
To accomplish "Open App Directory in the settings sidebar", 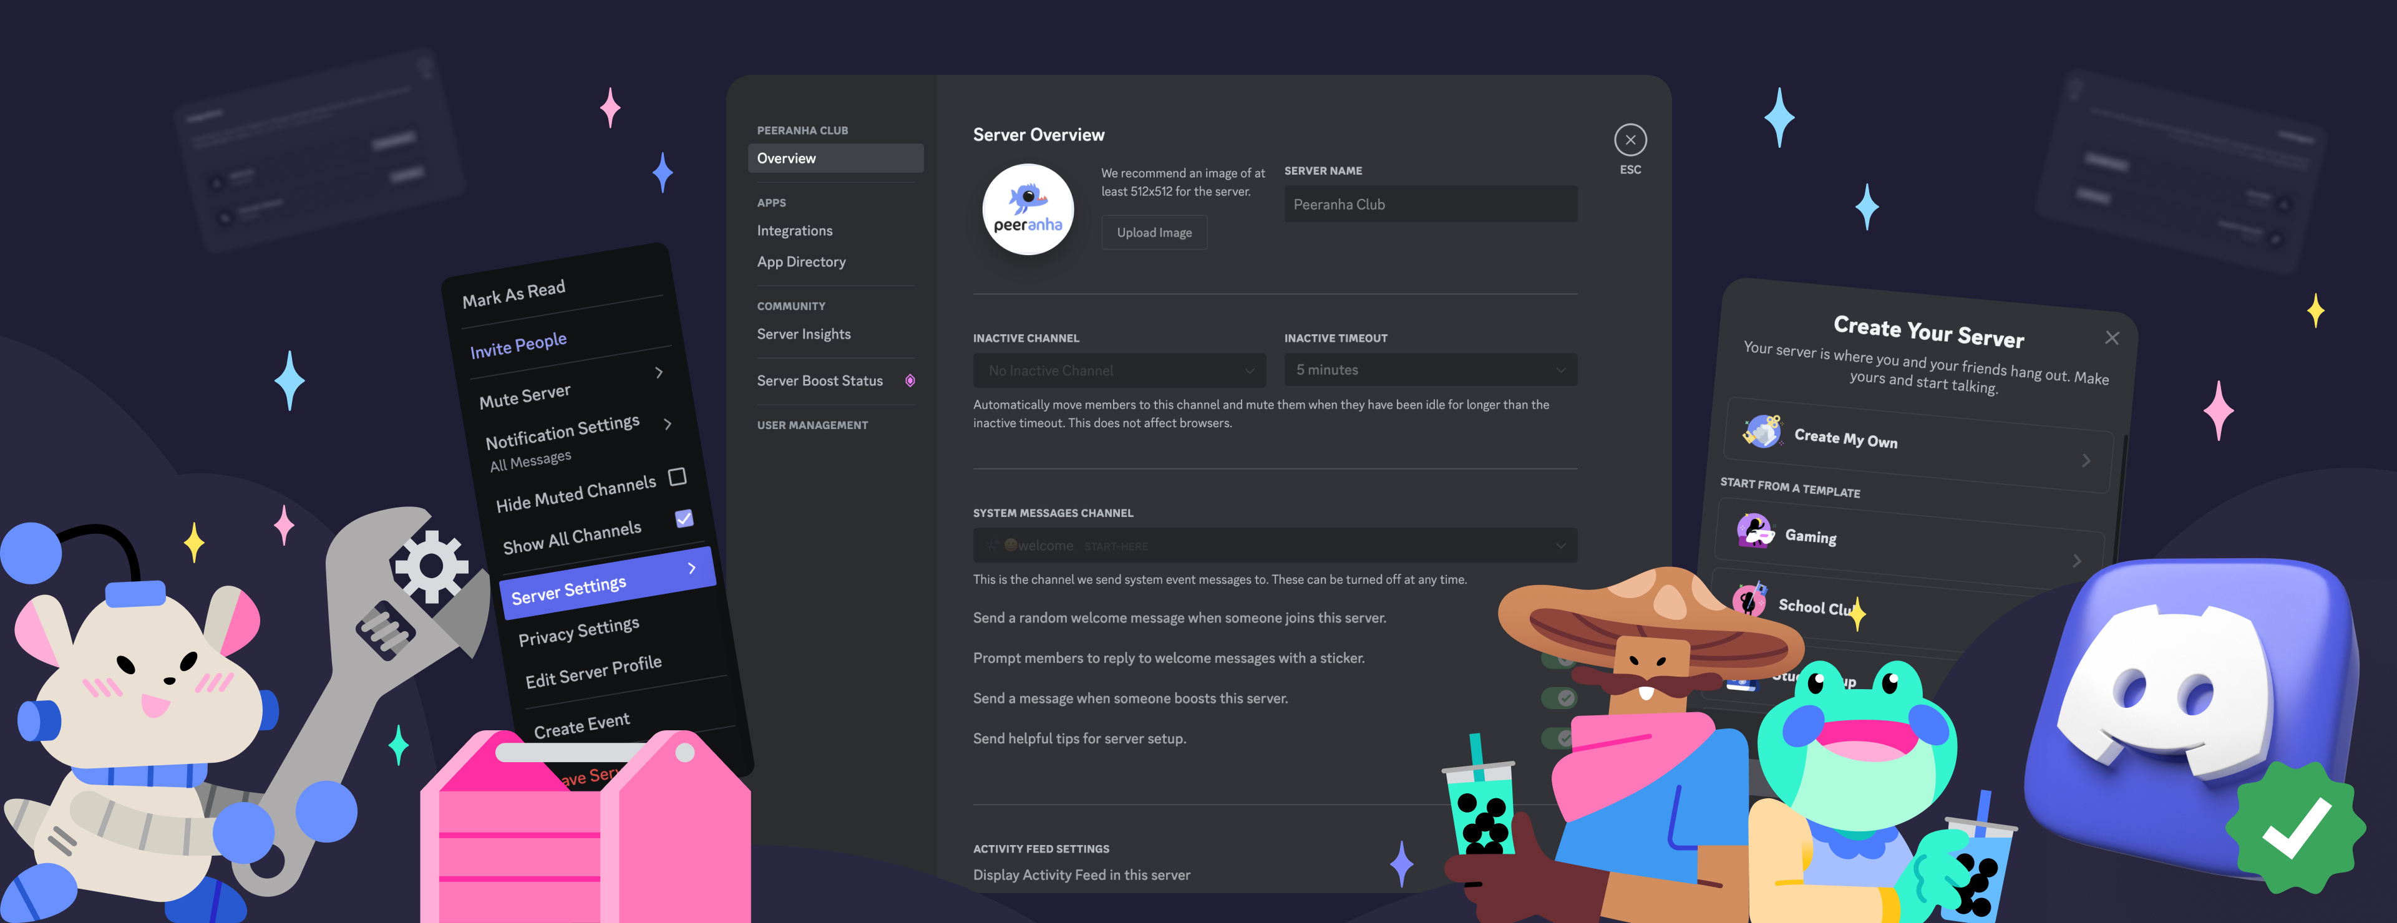I will pyautogui.click(x=801, y=261).
